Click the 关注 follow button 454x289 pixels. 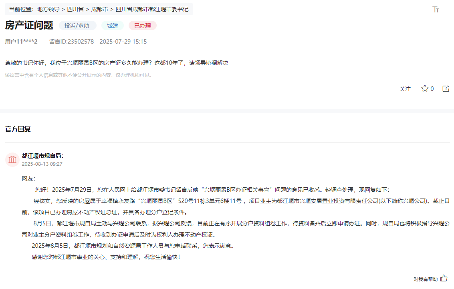[406, 89]
